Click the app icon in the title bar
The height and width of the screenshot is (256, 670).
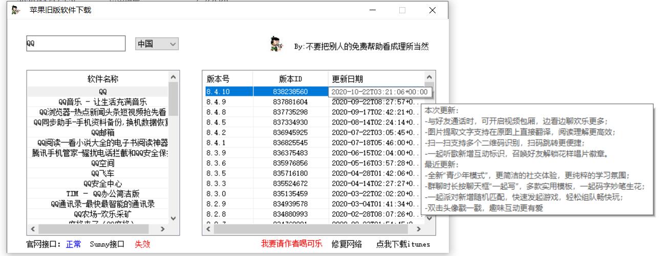[x=15, y=10]
